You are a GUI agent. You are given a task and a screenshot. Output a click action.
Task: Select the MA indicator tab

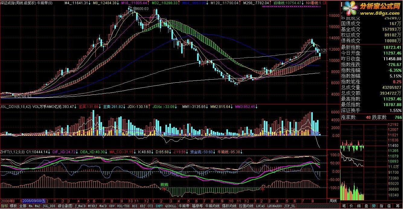(x=30, y=206)
